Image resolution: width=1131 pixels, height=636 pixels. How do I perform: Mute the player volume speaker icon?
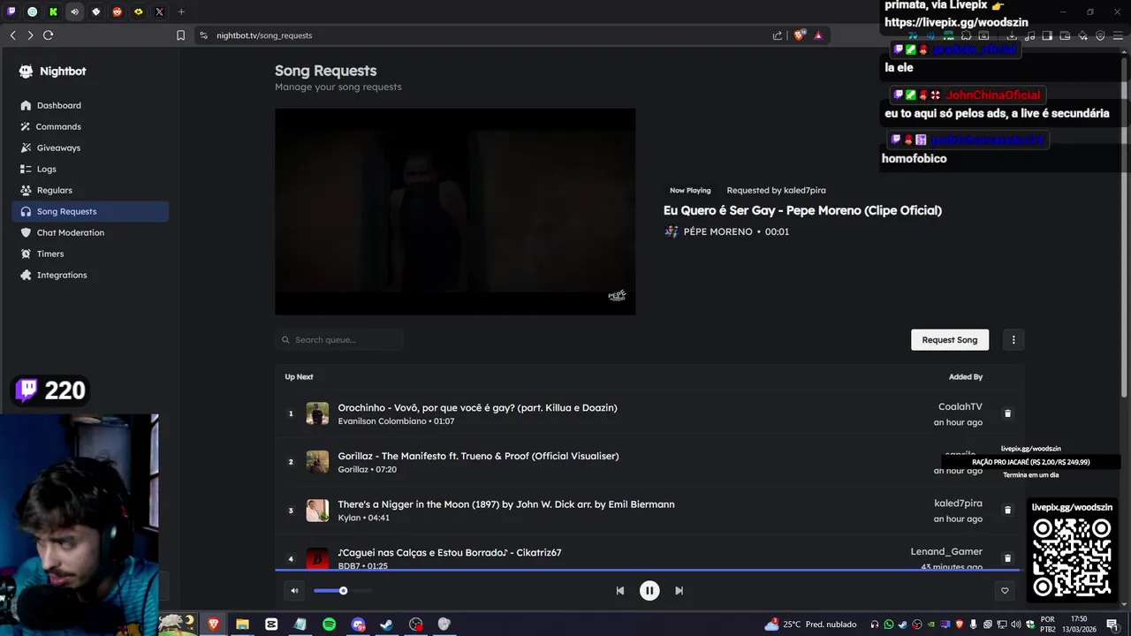click(x=294, y=591)
